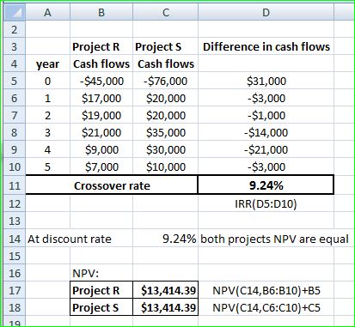Select row 2 header
The width and height of the screenshot is (355, 327).
(x=15, y=29)
